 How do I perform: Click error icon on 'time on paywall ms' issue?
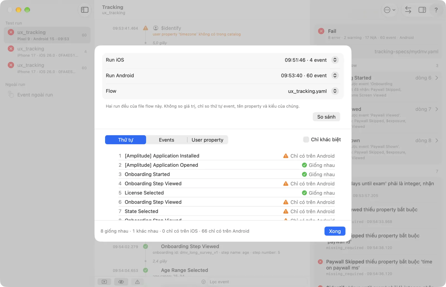(x=320, y=262)
